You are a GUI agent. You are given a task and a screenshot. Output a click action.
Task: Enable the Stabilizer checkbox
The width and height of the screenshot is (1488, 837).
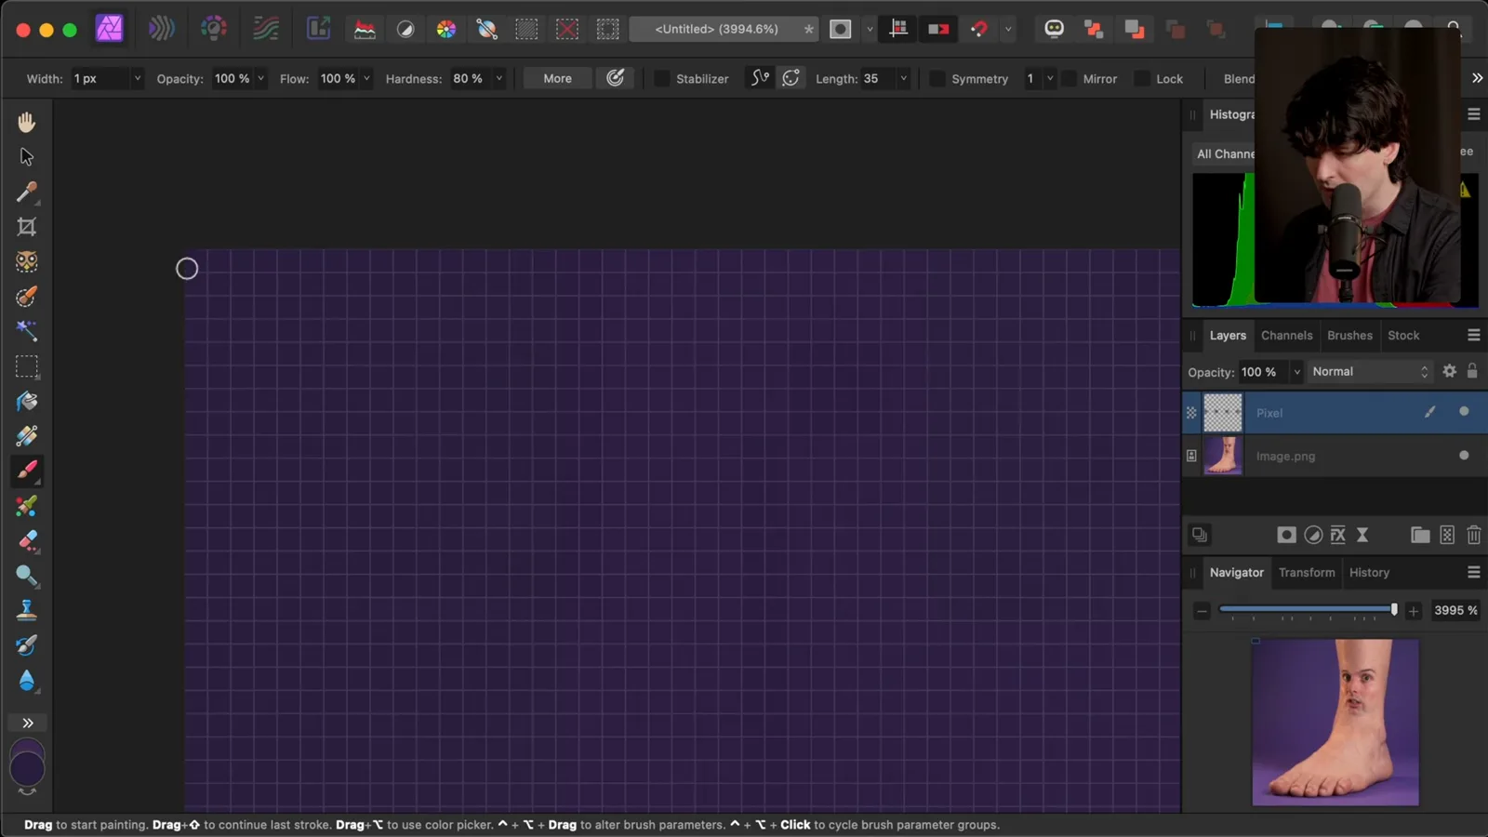[x=661, y=79]
